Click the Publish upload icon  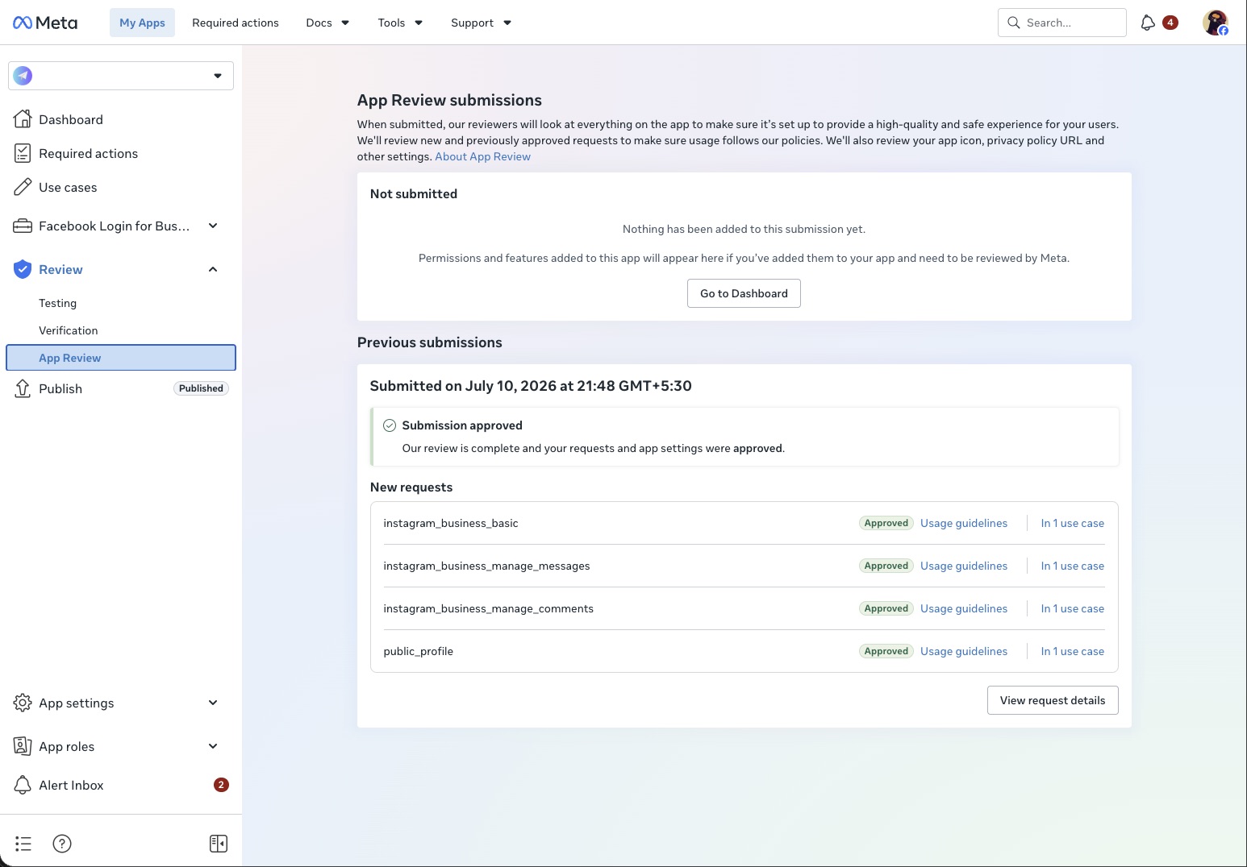tap(23, 388)
